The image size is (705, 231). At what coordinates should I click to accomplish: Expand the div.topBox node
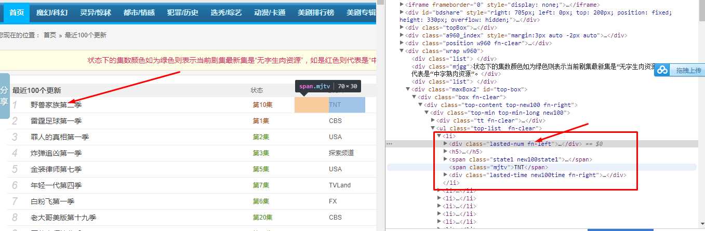[402, 28]
